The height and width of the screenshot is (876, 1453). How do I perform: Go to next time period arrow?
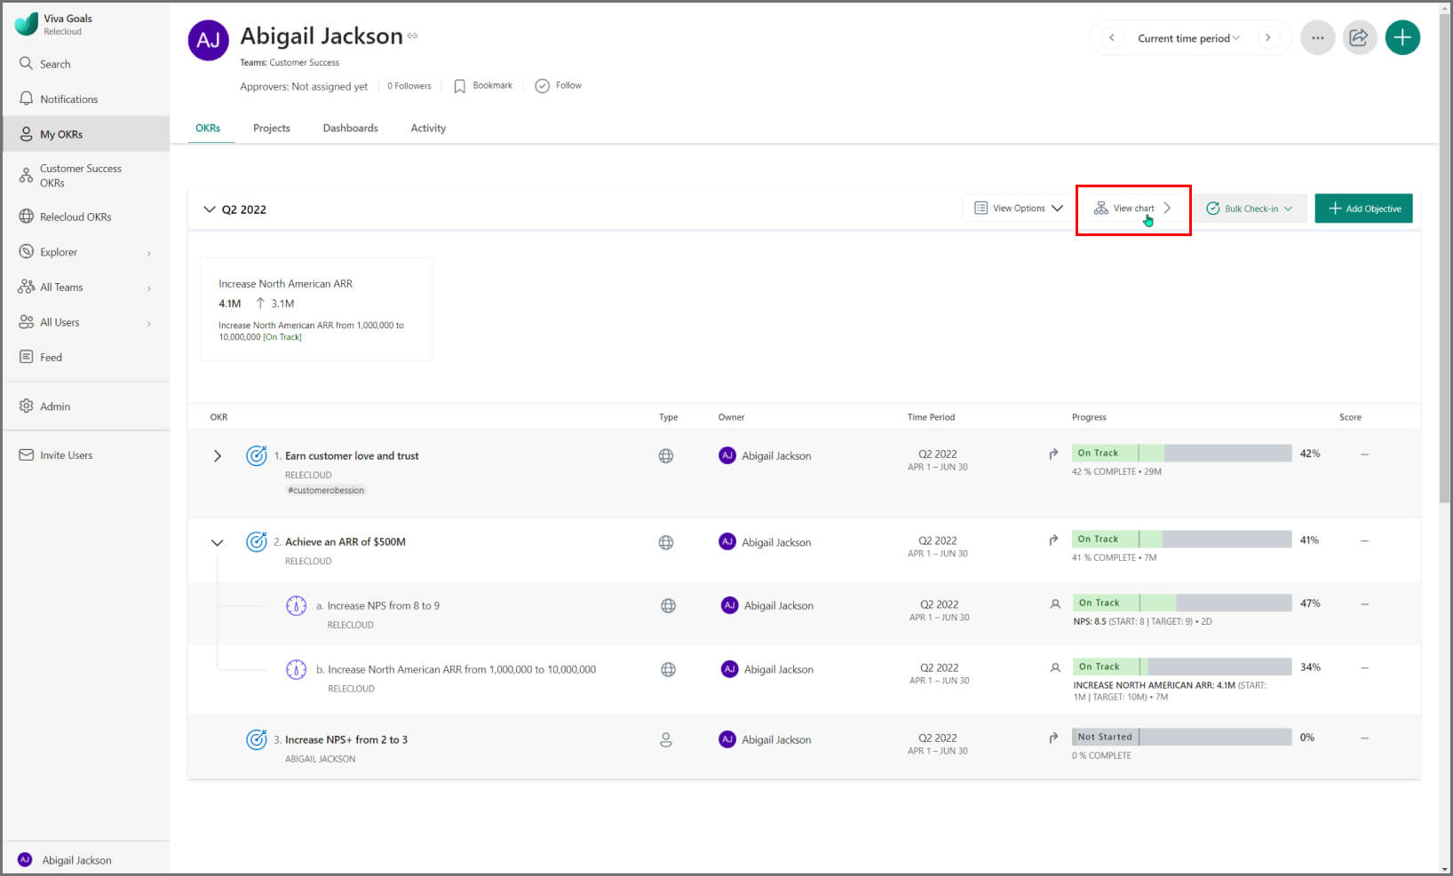tap(1267, 37)
